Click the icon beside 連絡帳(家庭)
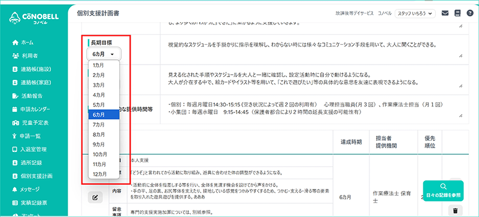The width and height of the screenshot is (479, 217). point(15,82)
